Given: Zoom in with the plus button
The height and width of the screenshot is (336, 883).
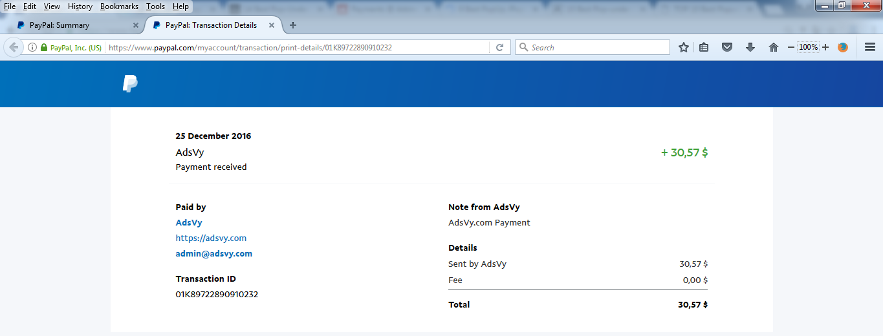Looking at the screenshot, I should pos(825,47).
